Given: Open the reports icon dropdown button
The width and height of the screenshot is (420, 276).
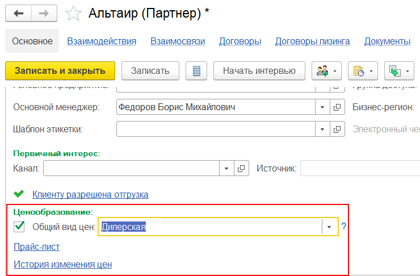Looking at the screenshot, I should tap(362, 71).
